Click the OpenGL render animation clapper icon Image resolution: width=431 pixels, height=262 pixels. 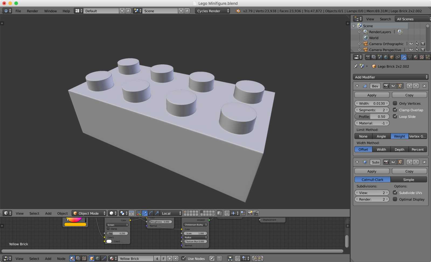256,213
